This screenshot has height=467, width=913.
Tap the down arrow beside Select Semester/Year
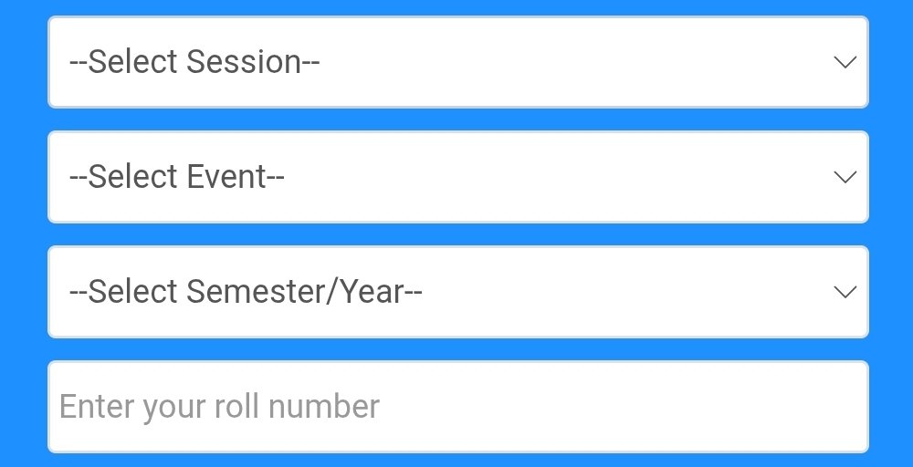click(845, 292)
